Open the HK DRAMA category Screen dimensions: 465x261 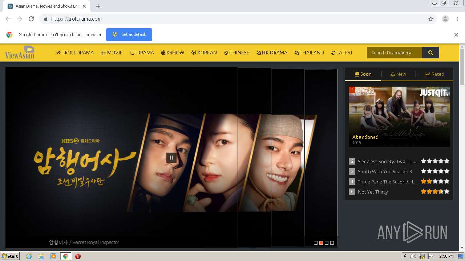click(x=272, y=53)
